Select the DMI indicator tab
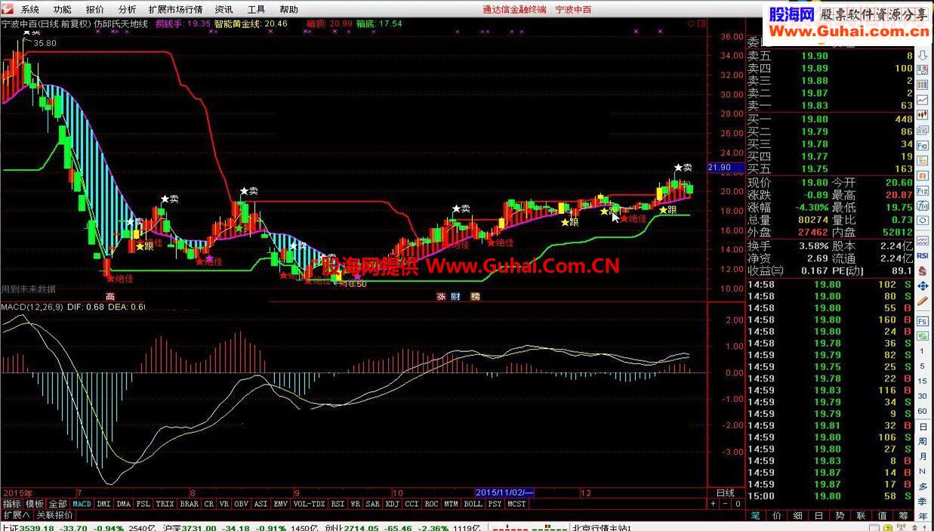The height and width of the screenshot is (531, 934). pyautogui.click(x=103, y=504)
